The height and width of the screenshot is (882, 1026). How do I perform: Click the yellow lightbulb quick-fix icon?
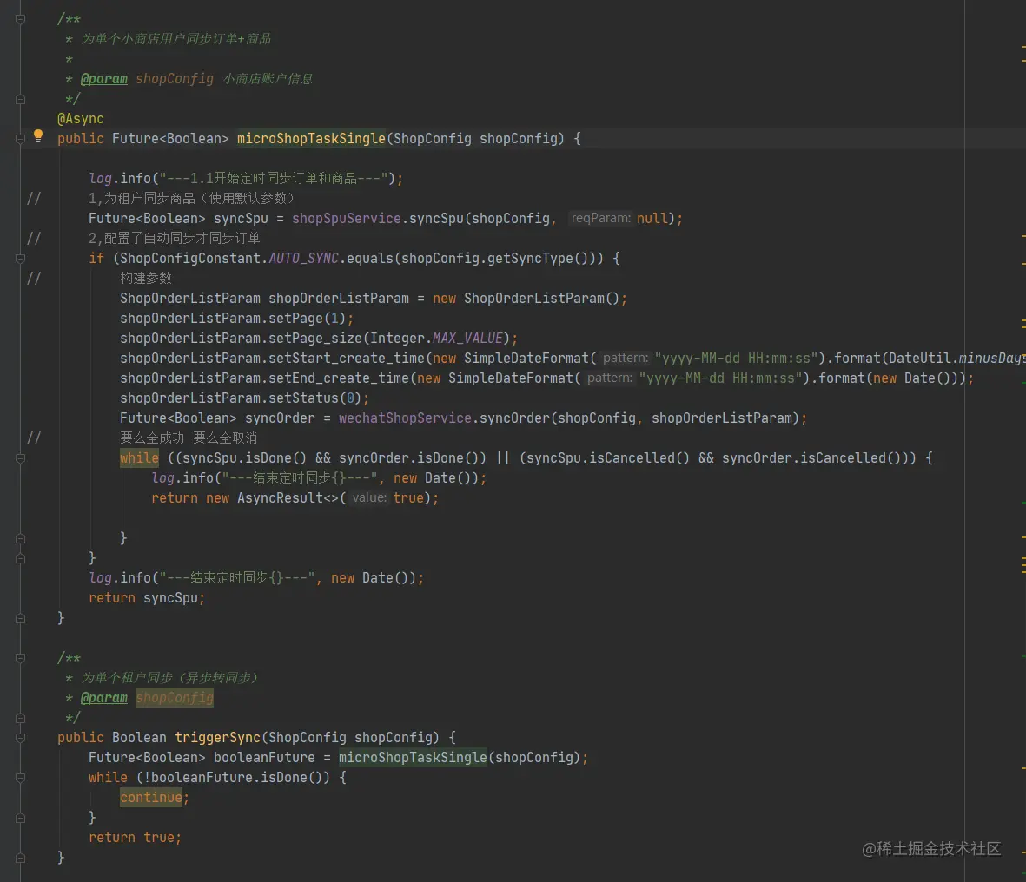(x=38, y=135)
